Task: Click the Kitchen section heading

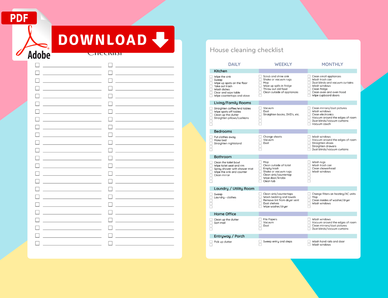Action: tap(221, 71)
